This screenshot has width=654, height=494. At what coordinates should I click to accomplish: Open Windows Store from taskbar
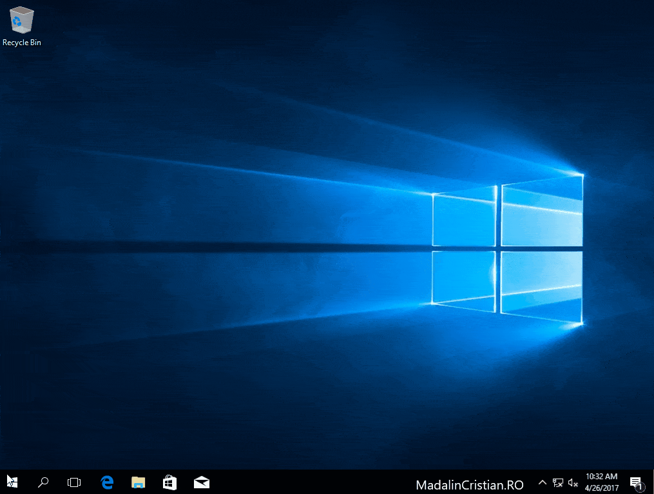[x=169, y=482]
